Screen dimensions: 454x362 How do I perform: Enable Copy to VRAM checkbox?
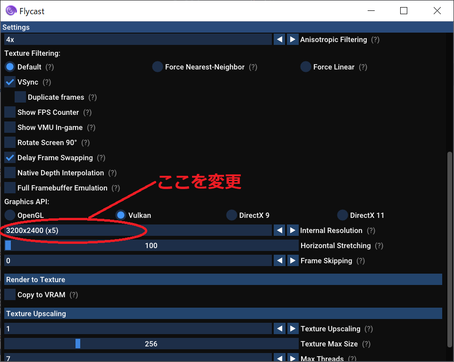(x=10, y=294)
